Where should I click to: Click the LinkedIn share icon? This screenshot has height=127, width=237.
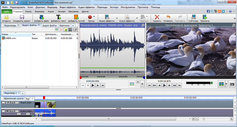223,11
